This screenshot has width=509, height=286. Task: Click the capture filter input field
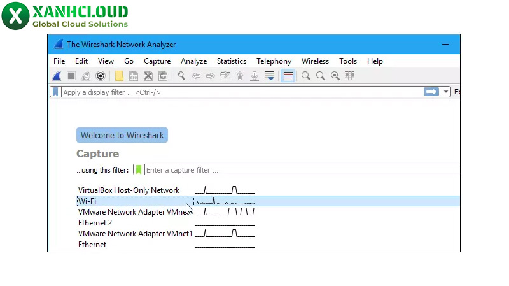pyautogui.click(x=299, y=170)
